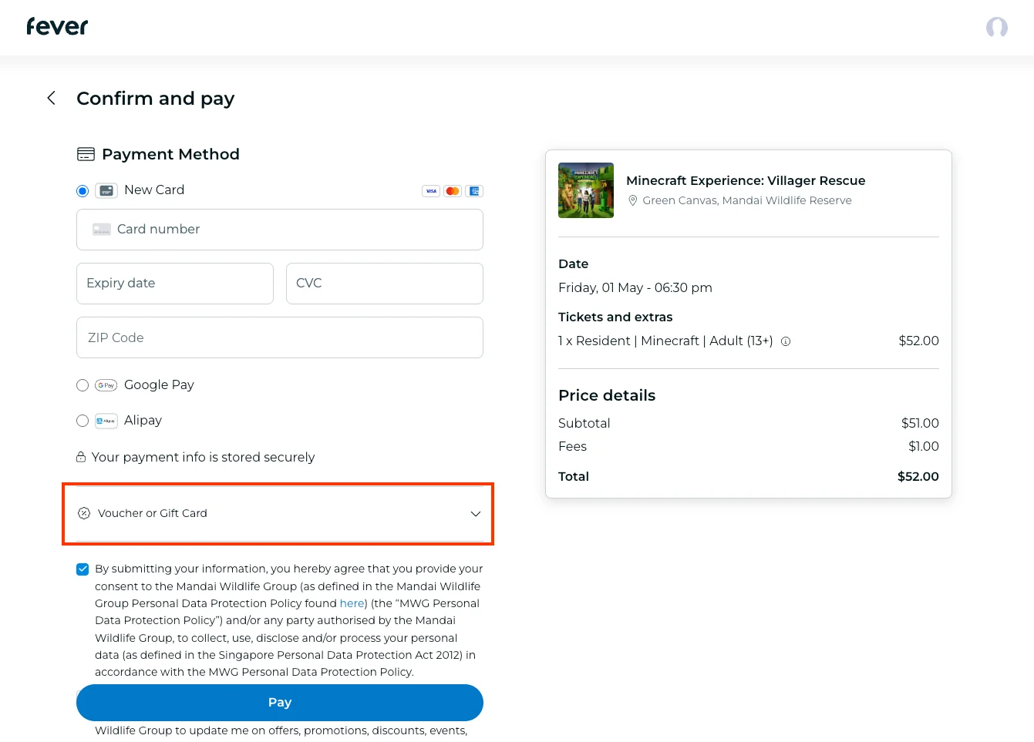Open the user profile avatar
Screen dimensions: 1034x742
tap(996, 28)
